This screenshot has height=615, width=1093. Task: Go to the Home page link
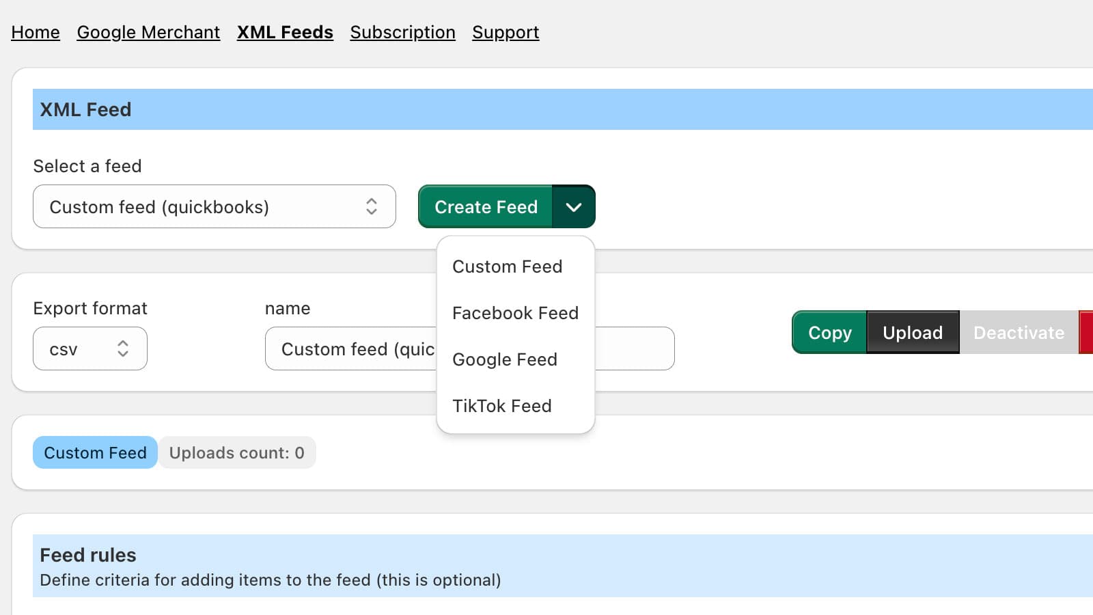pos(36,32)
